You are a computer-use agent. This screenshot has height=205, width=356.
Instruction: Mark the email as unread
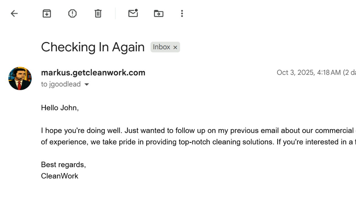point(133,13)
